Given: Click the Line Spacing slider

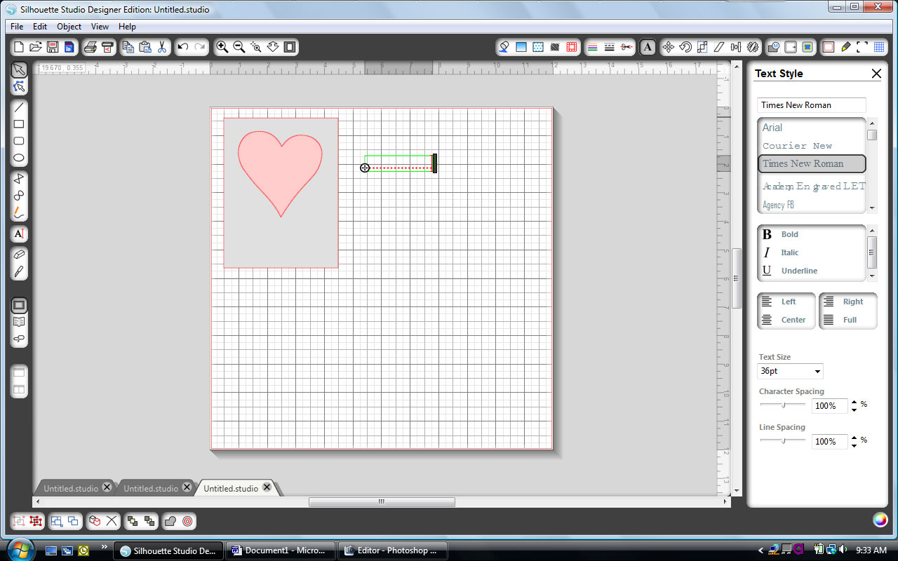Looking at the screenshot, I should [783, 440].
